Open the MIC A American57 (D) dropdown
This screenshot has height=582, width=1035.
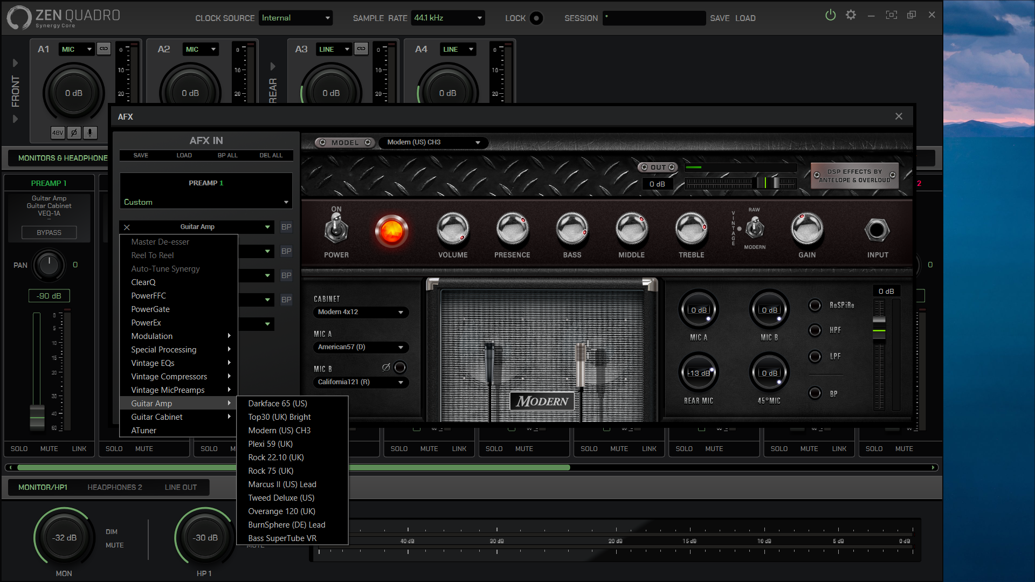point(361,347)
